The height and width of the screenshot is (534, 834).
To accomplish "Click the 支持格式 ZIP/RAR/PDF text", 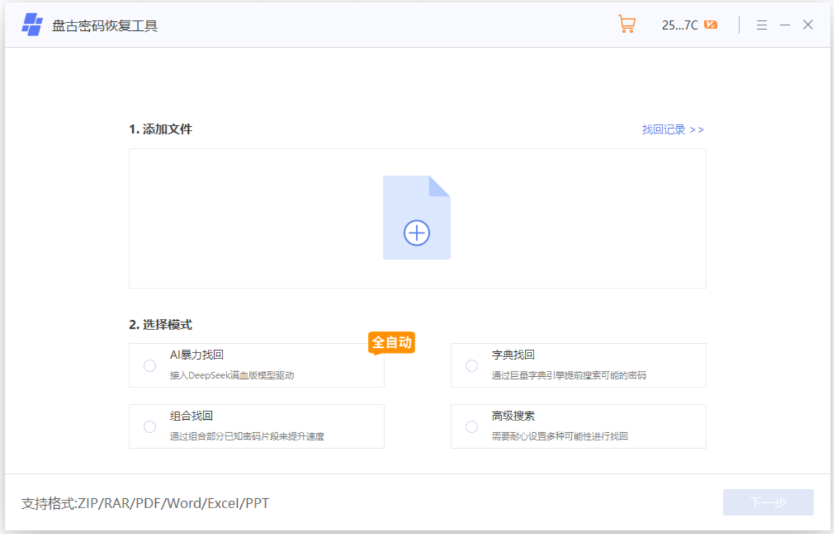I will click(x=145, y=504).
